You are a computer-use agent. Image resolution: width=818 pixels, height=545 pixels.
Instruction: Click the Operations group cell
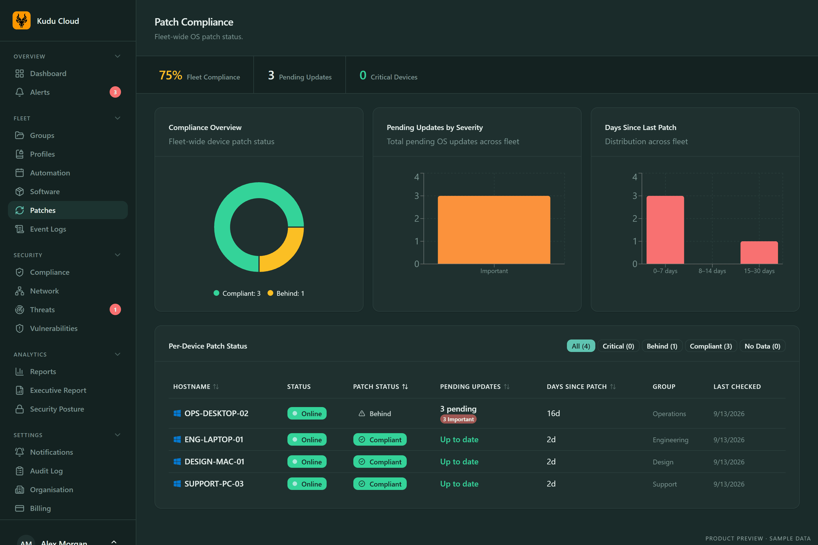click(669, 414)
